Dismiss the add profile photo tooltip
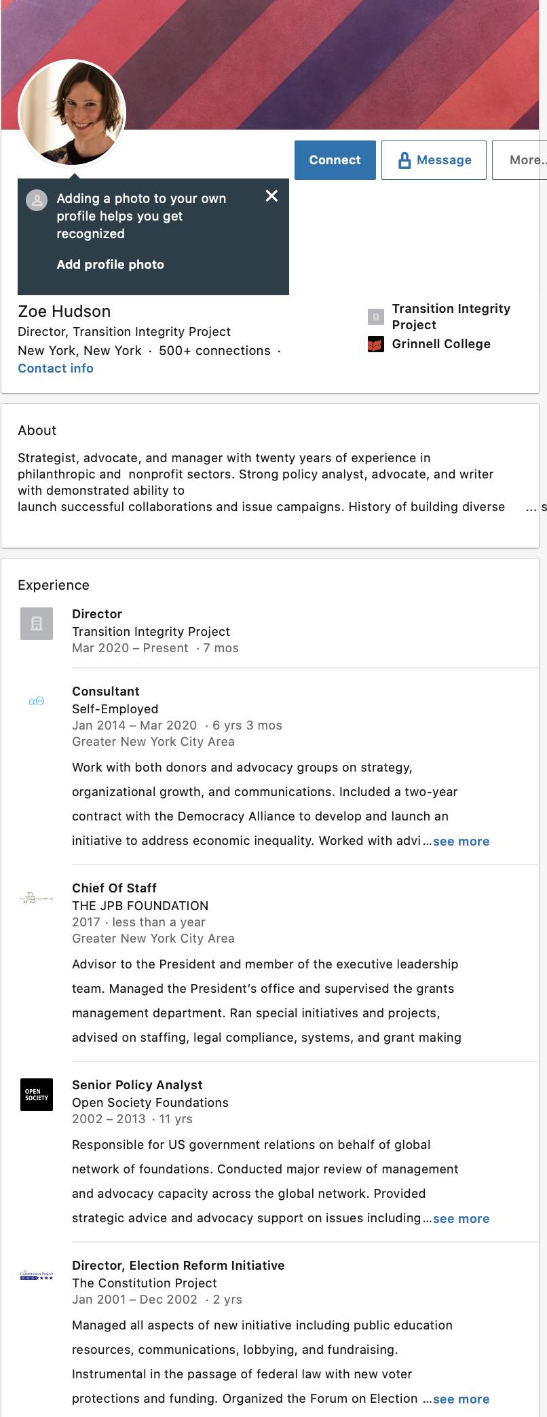 coord(271,196)
